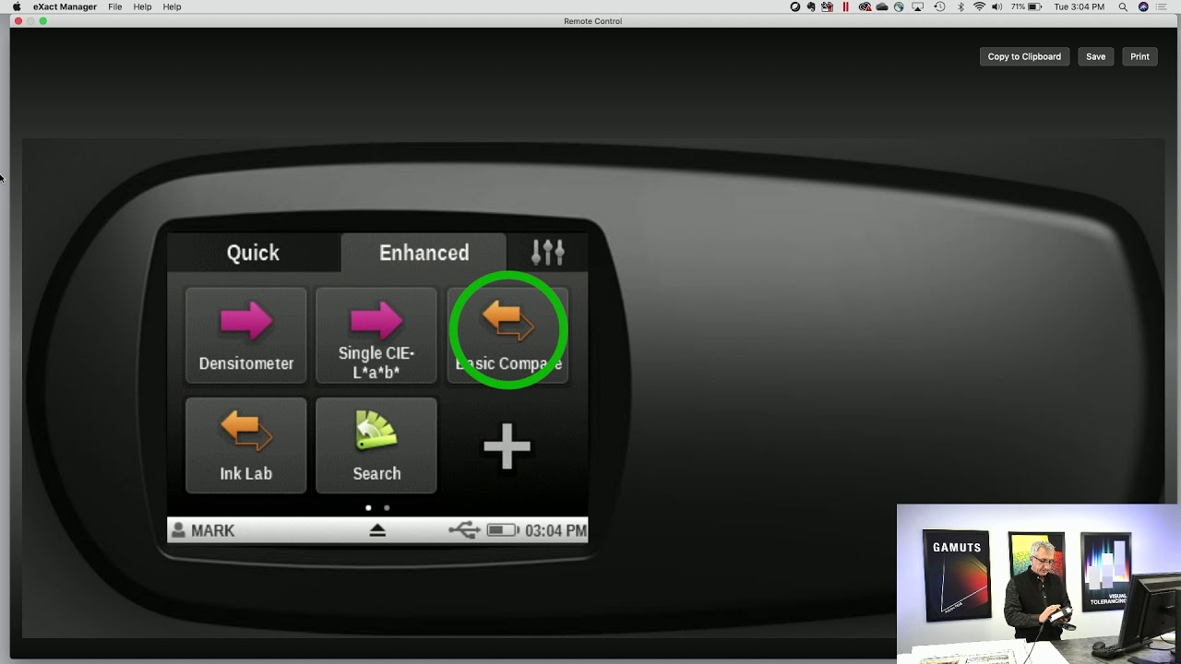Open device settings sliders icon

(x=547, y=252)
